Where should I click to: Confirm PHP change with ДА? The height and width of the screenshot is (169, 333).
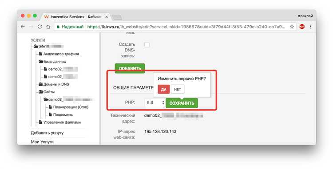point(163,90)
